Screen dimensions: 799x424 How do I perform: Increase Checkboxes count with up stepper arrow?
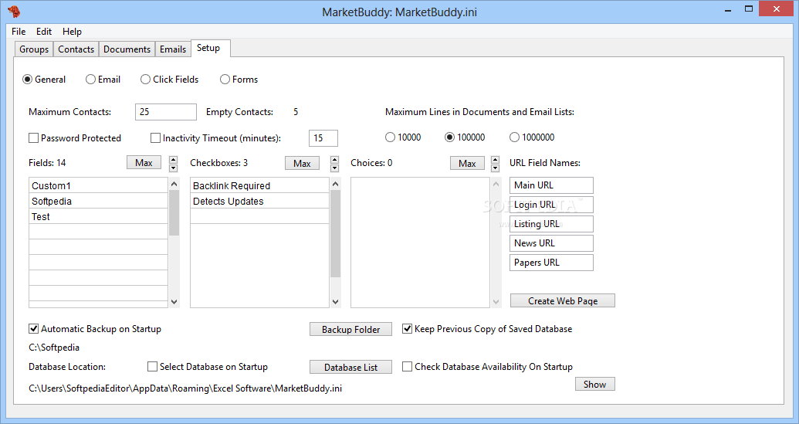tap(335, 160)
